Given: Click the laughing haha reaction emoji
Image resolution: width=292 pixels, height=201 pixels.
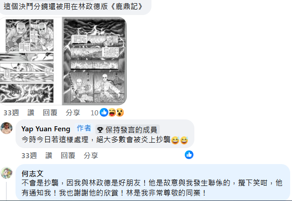Looking at the screenshot, I should [112, 113].
